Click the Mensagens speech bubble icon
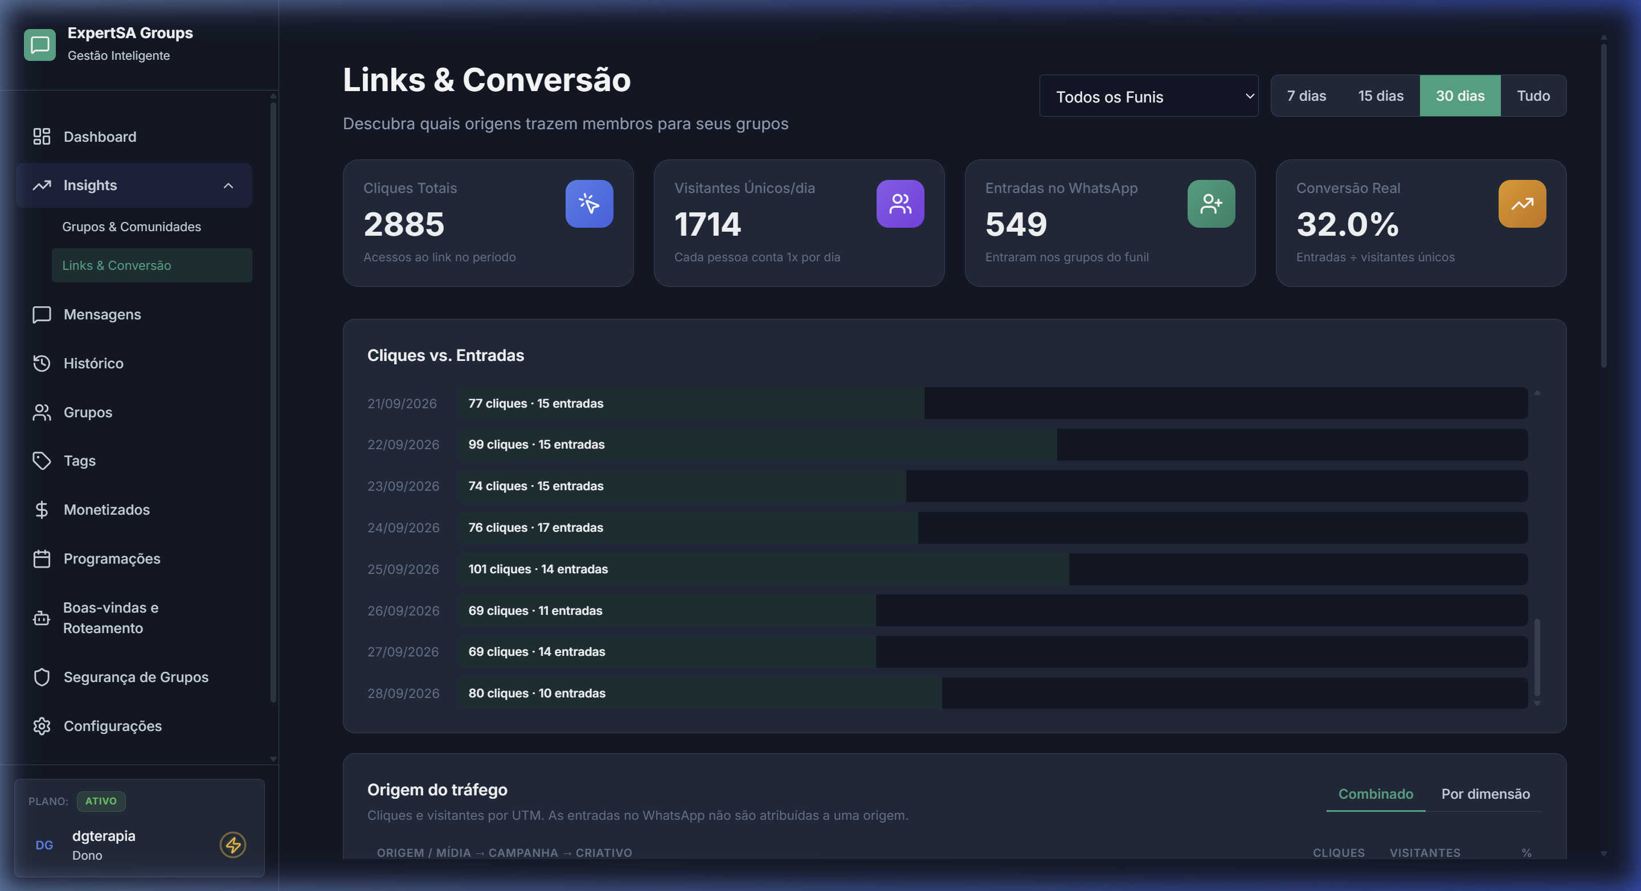 pyautogui.click(x=42, y=315)
